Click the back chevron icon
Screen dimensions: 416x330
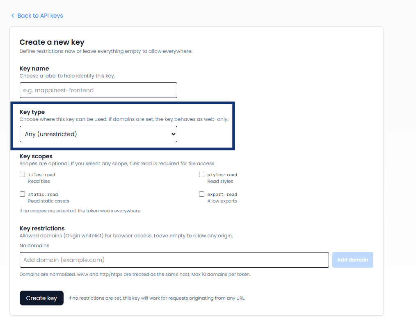pos(13,16)
